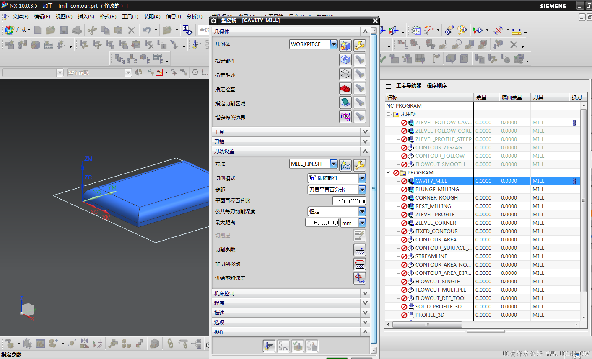Expand the 选项 section
The height and width of the screenshot is (359, 592).
point(365,322)
